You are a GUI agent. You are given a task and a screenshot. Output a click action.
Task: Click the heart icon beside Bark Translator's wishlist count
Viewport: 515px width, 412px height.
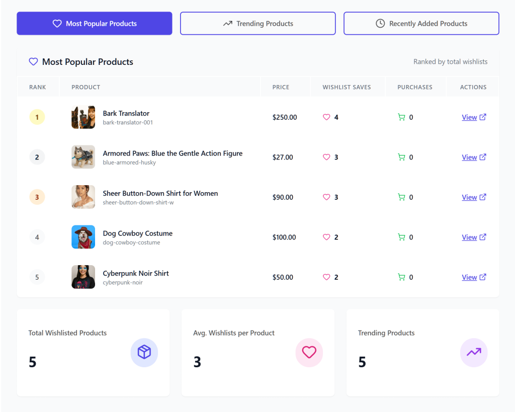click(x=327, y=117)
